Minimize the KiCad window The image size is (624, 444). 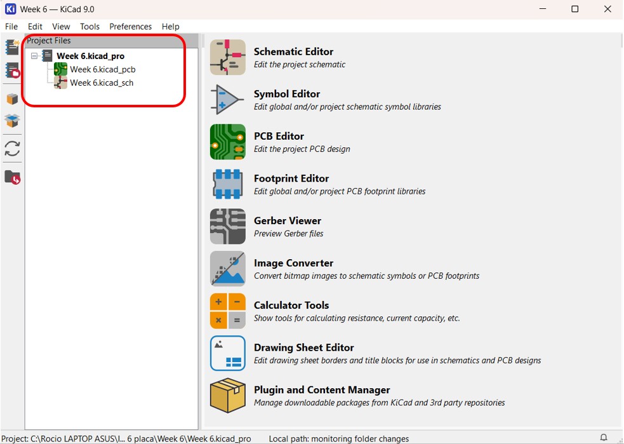tap(543, 9)
